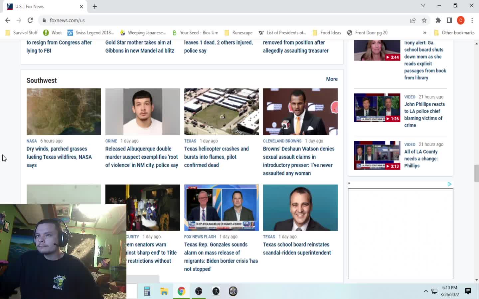Show more hidden bookmarks

point(425,33)
